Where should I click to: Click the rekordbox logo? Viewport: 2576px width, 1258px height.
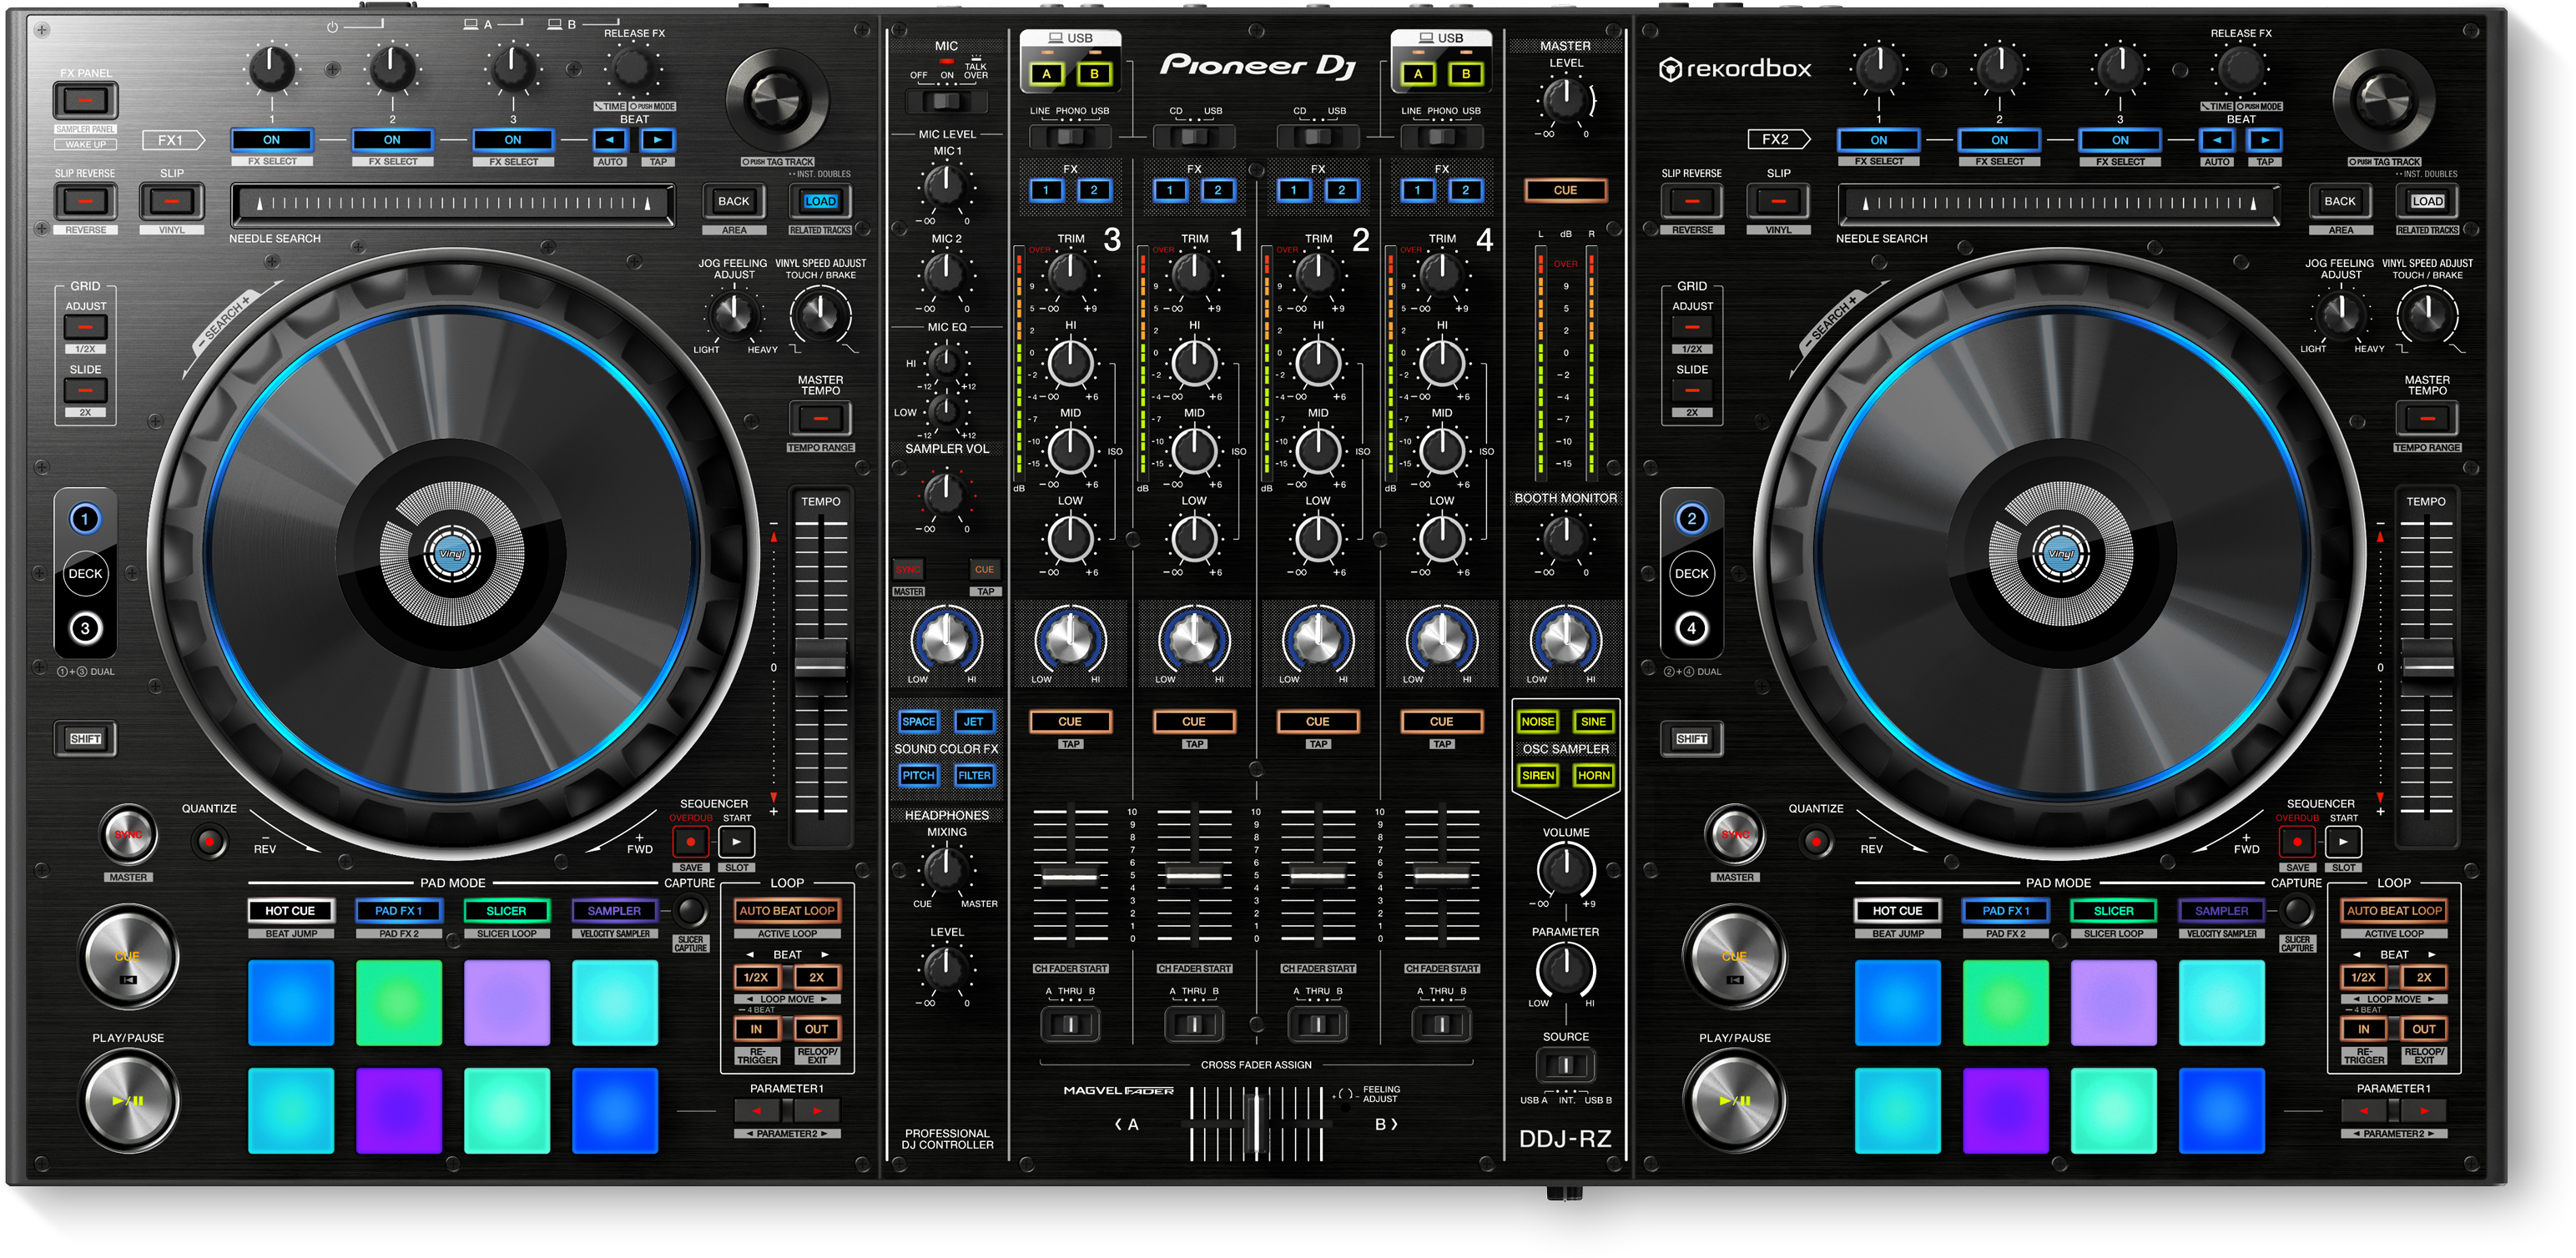(1735, 69)
